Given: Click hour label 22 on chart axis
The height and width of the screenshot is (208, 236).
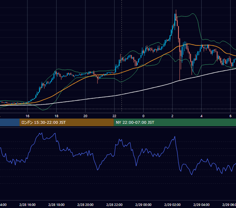Looking at the screenshot, I should [115, 116].
